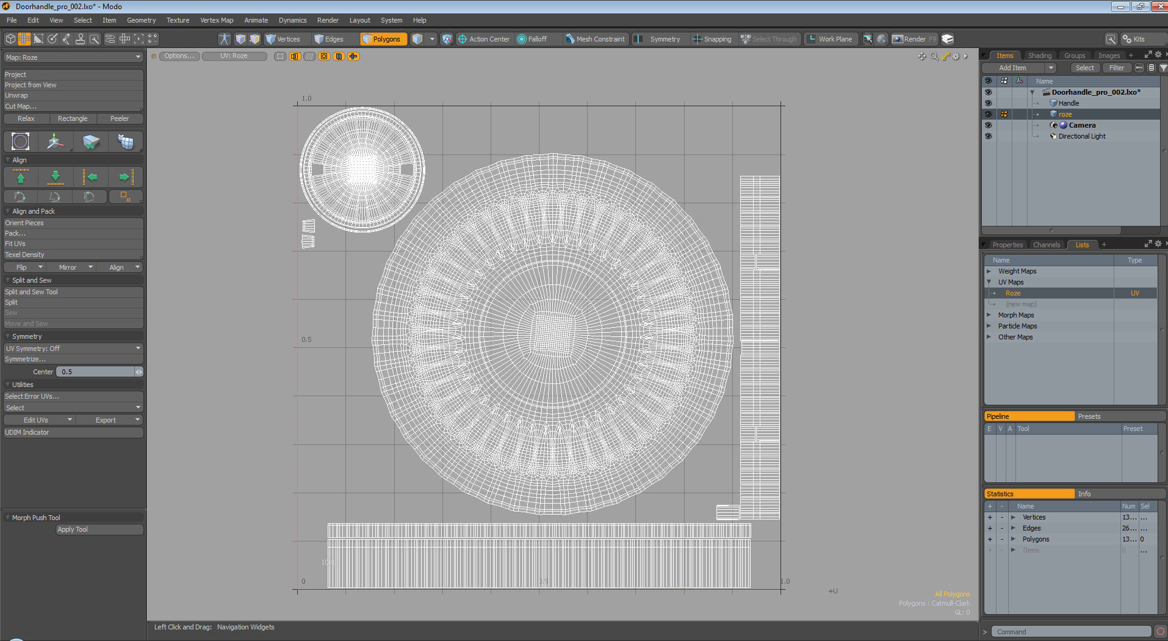
Task: Toggle visibility of the roze item
Action: coord(988,114)
